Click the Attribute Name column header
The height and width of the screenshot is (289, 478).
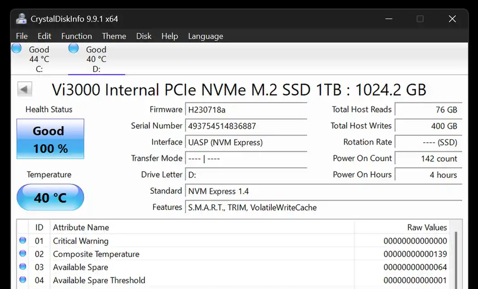coord(202,228)
